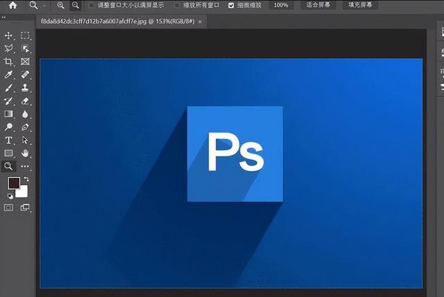Open the Edit Toolbar three-dots menu

click(25, 166)
